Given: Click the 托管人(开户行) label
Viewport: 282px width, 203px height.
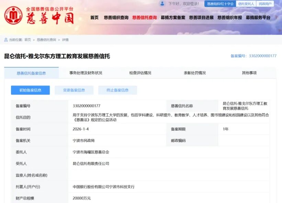Looking at the screenshot, I should (x=28, y=187).
